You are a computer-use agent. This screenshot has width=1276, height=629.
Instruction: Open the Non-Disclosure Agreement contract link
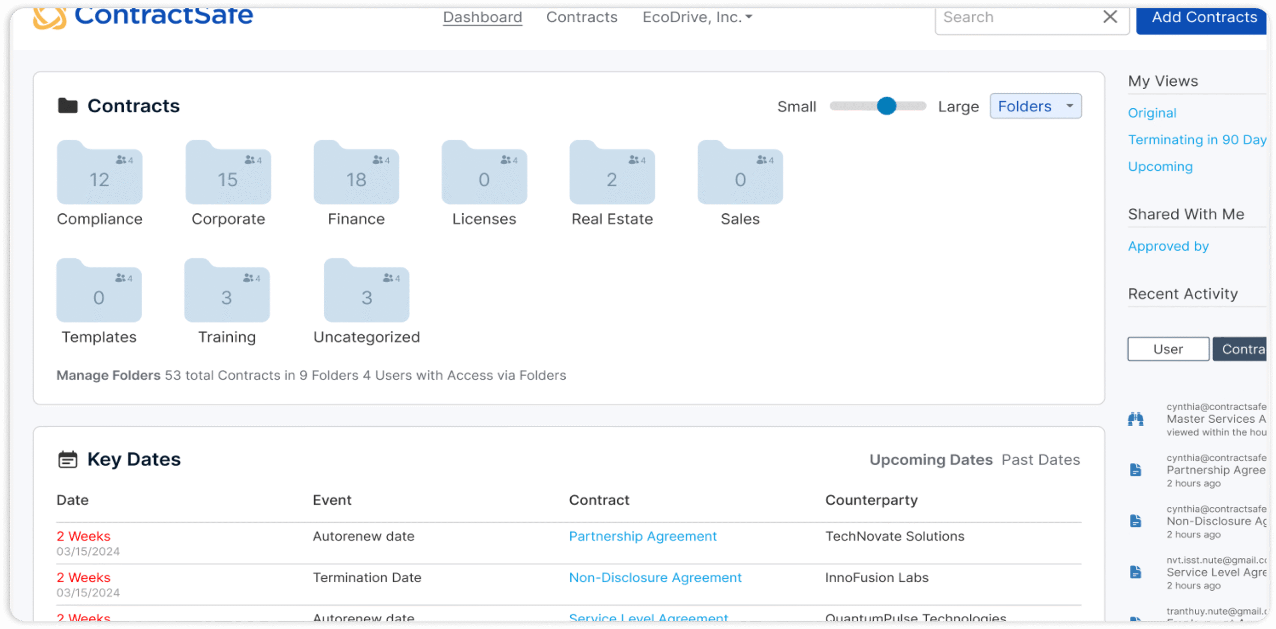[x=655, y=577]
